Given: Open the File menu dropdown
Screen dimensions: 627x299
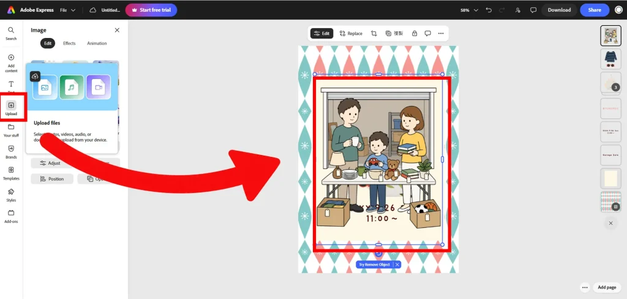Looking at the screenshot, I should [67, 10].
